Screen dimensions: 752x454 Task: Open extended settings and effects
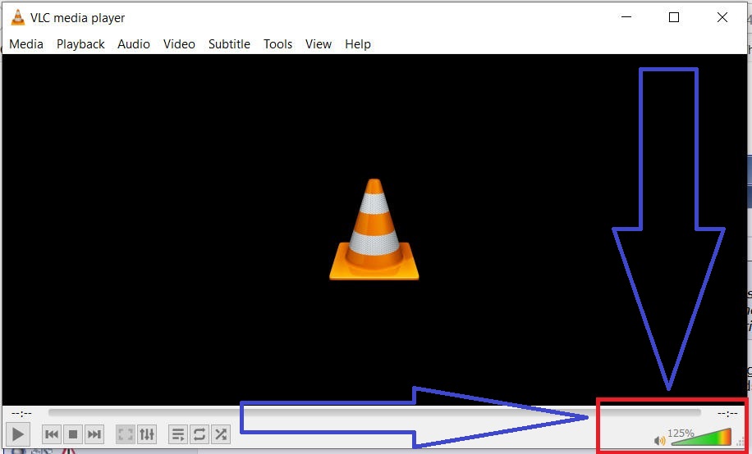point(147,434)
